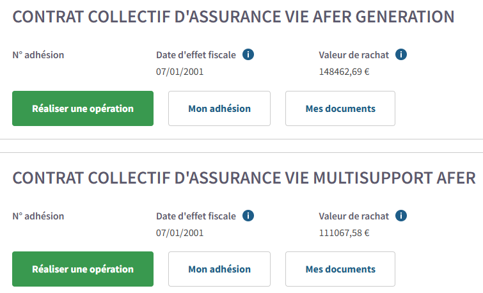Click N° adhésion label in Multisupport AFER section
Image resolution: width=483 pixels, height=293 pixels.
coord(38,216)
